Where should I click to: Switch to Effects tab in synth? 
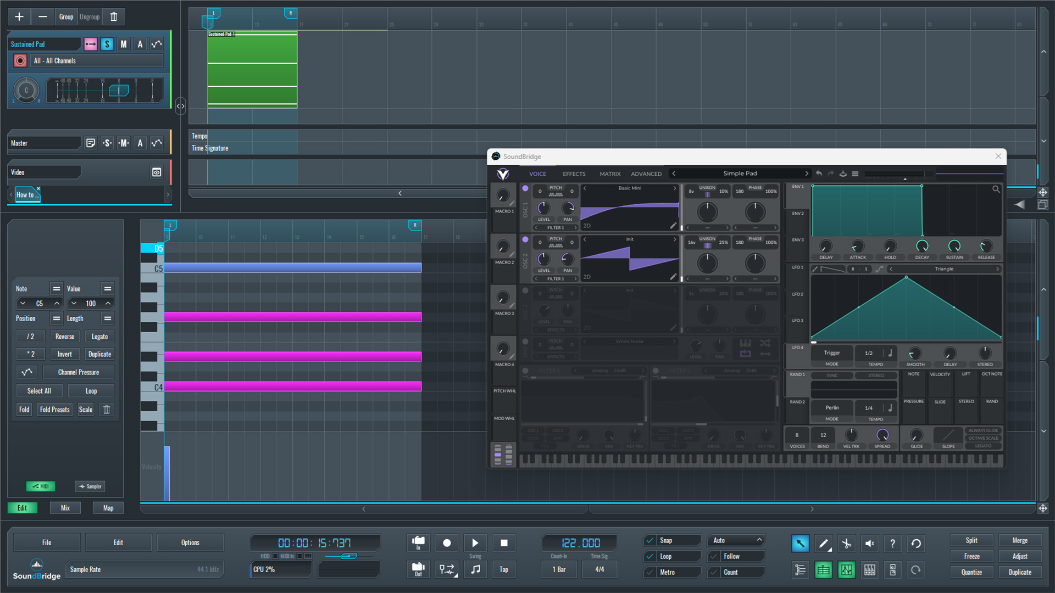point(574,174)
